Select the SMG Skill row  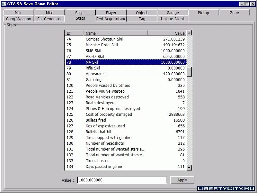pyautogui.click(x=126, y=51)
